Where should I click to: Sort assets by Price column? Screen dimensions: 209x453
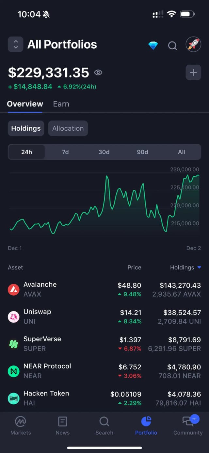(x=134, y=267)
